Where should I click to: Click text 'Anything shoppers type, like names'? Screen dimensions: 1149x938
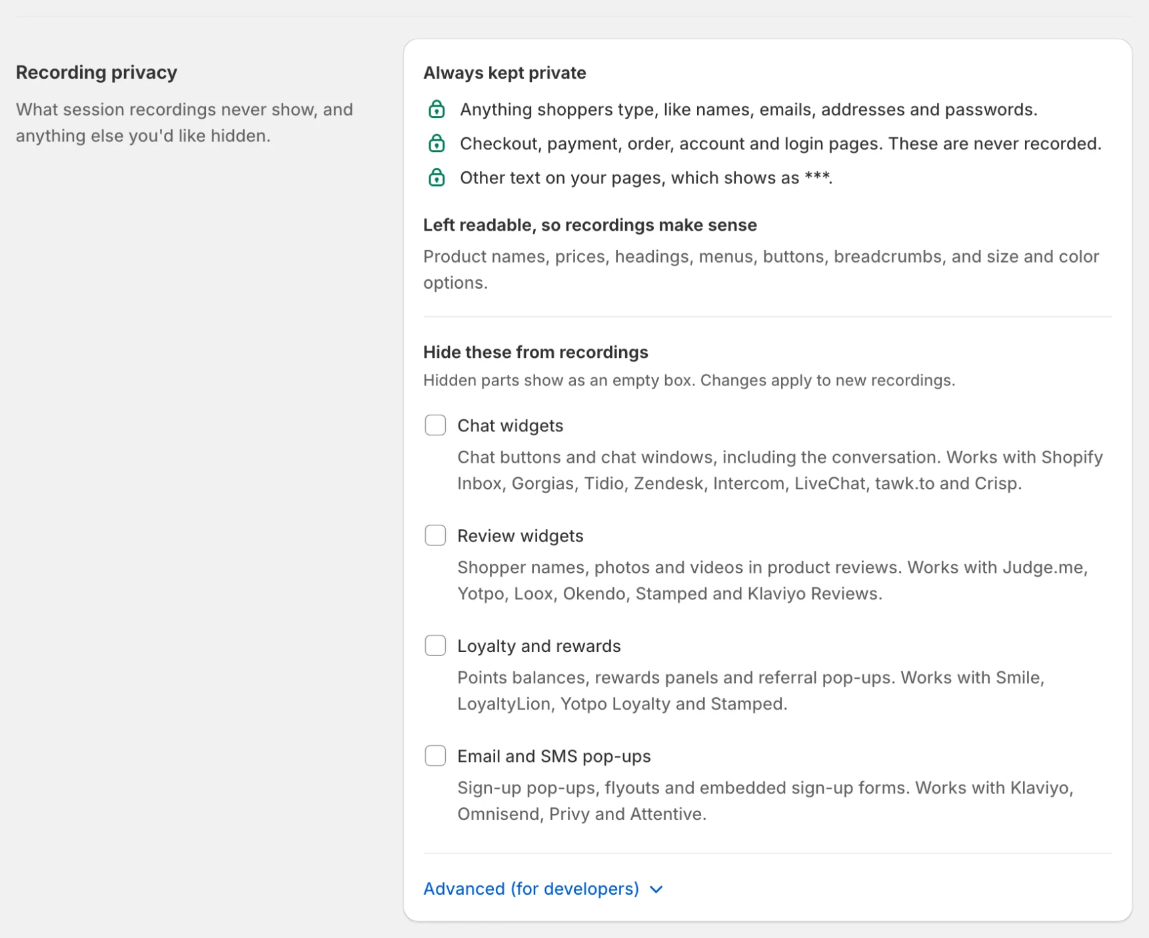(748, 110)
